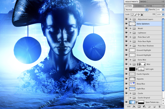Screen dimensions: 165x109
Task: Hide the Lightwave group
Action: coord(126,33)
